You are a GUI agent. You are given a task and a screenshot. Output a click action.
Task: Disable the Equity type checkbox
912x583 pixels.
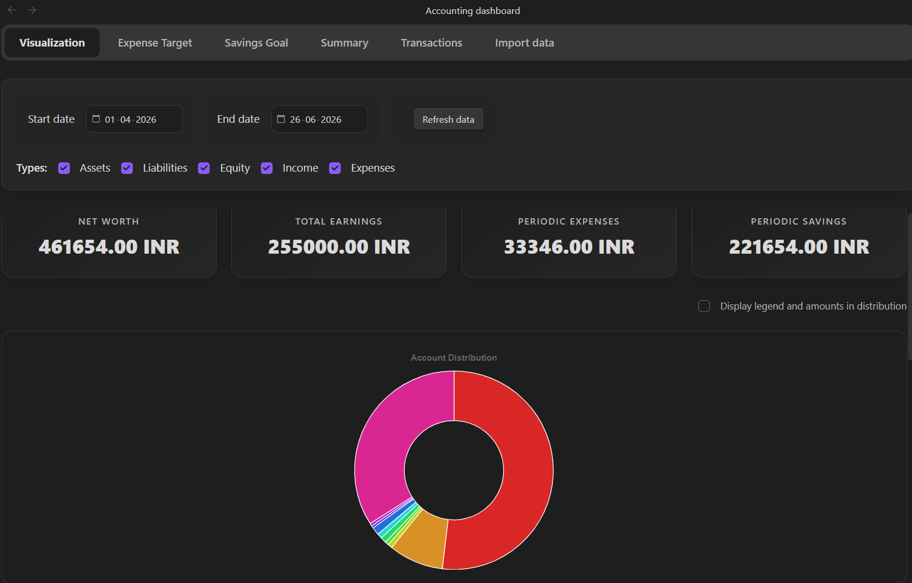[204, 168]
